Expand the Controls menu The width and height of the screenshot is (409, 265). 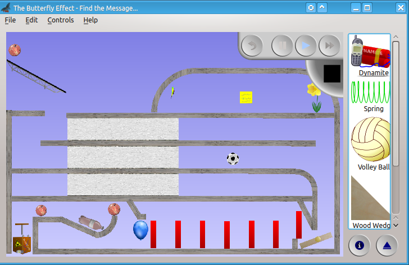tap(61, 20)
